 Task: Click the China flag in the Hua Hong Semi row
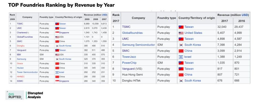point(181,75)
